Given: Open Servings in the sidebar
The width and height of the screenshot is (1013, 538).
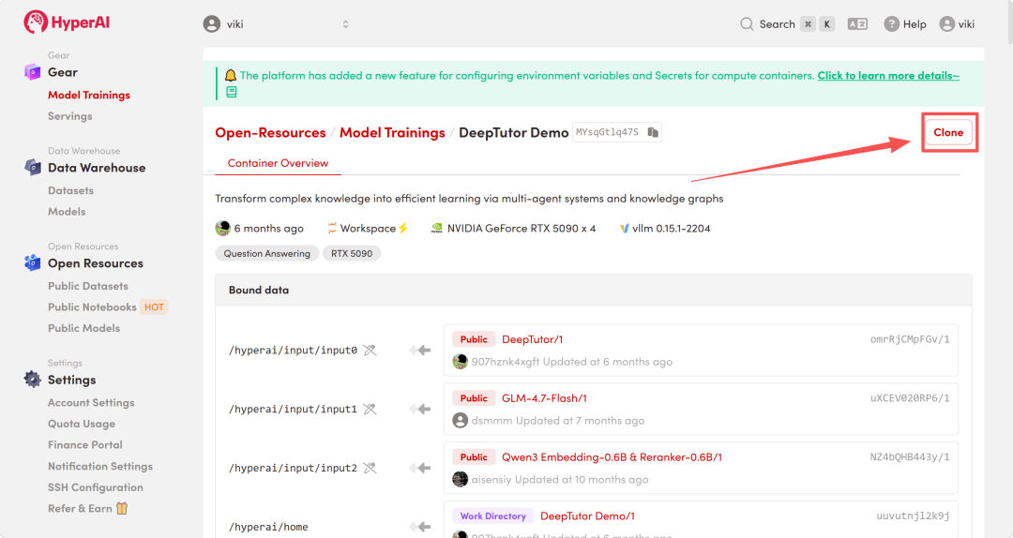Looking at the screenshot, I should pyautogui.click(x=69, y=116).
